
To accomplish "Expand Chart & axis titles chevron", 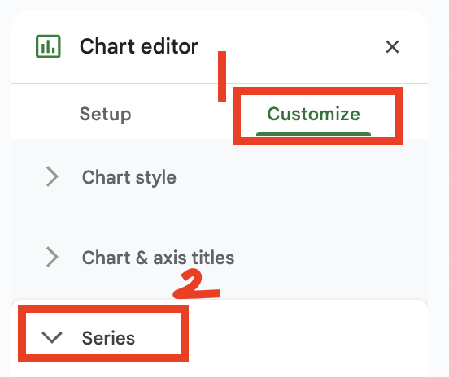I will pos(52,257).
